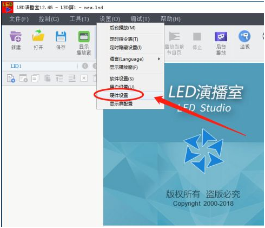Switch to the LED1 tab
Screen dimensions: 265x228
point(16,66)
